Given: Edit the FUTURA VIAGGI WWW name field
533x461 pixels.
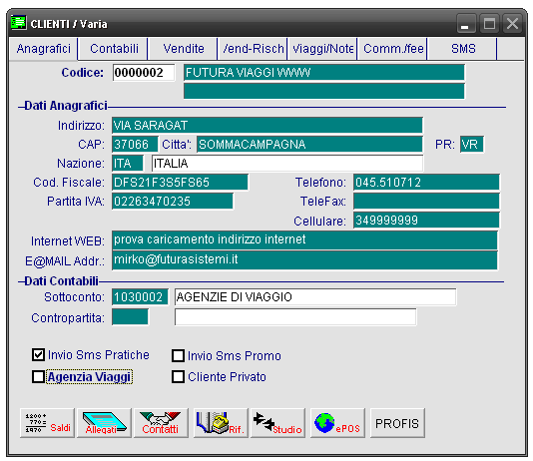Looking at the screenshot, I should click(x=324, y=73).
